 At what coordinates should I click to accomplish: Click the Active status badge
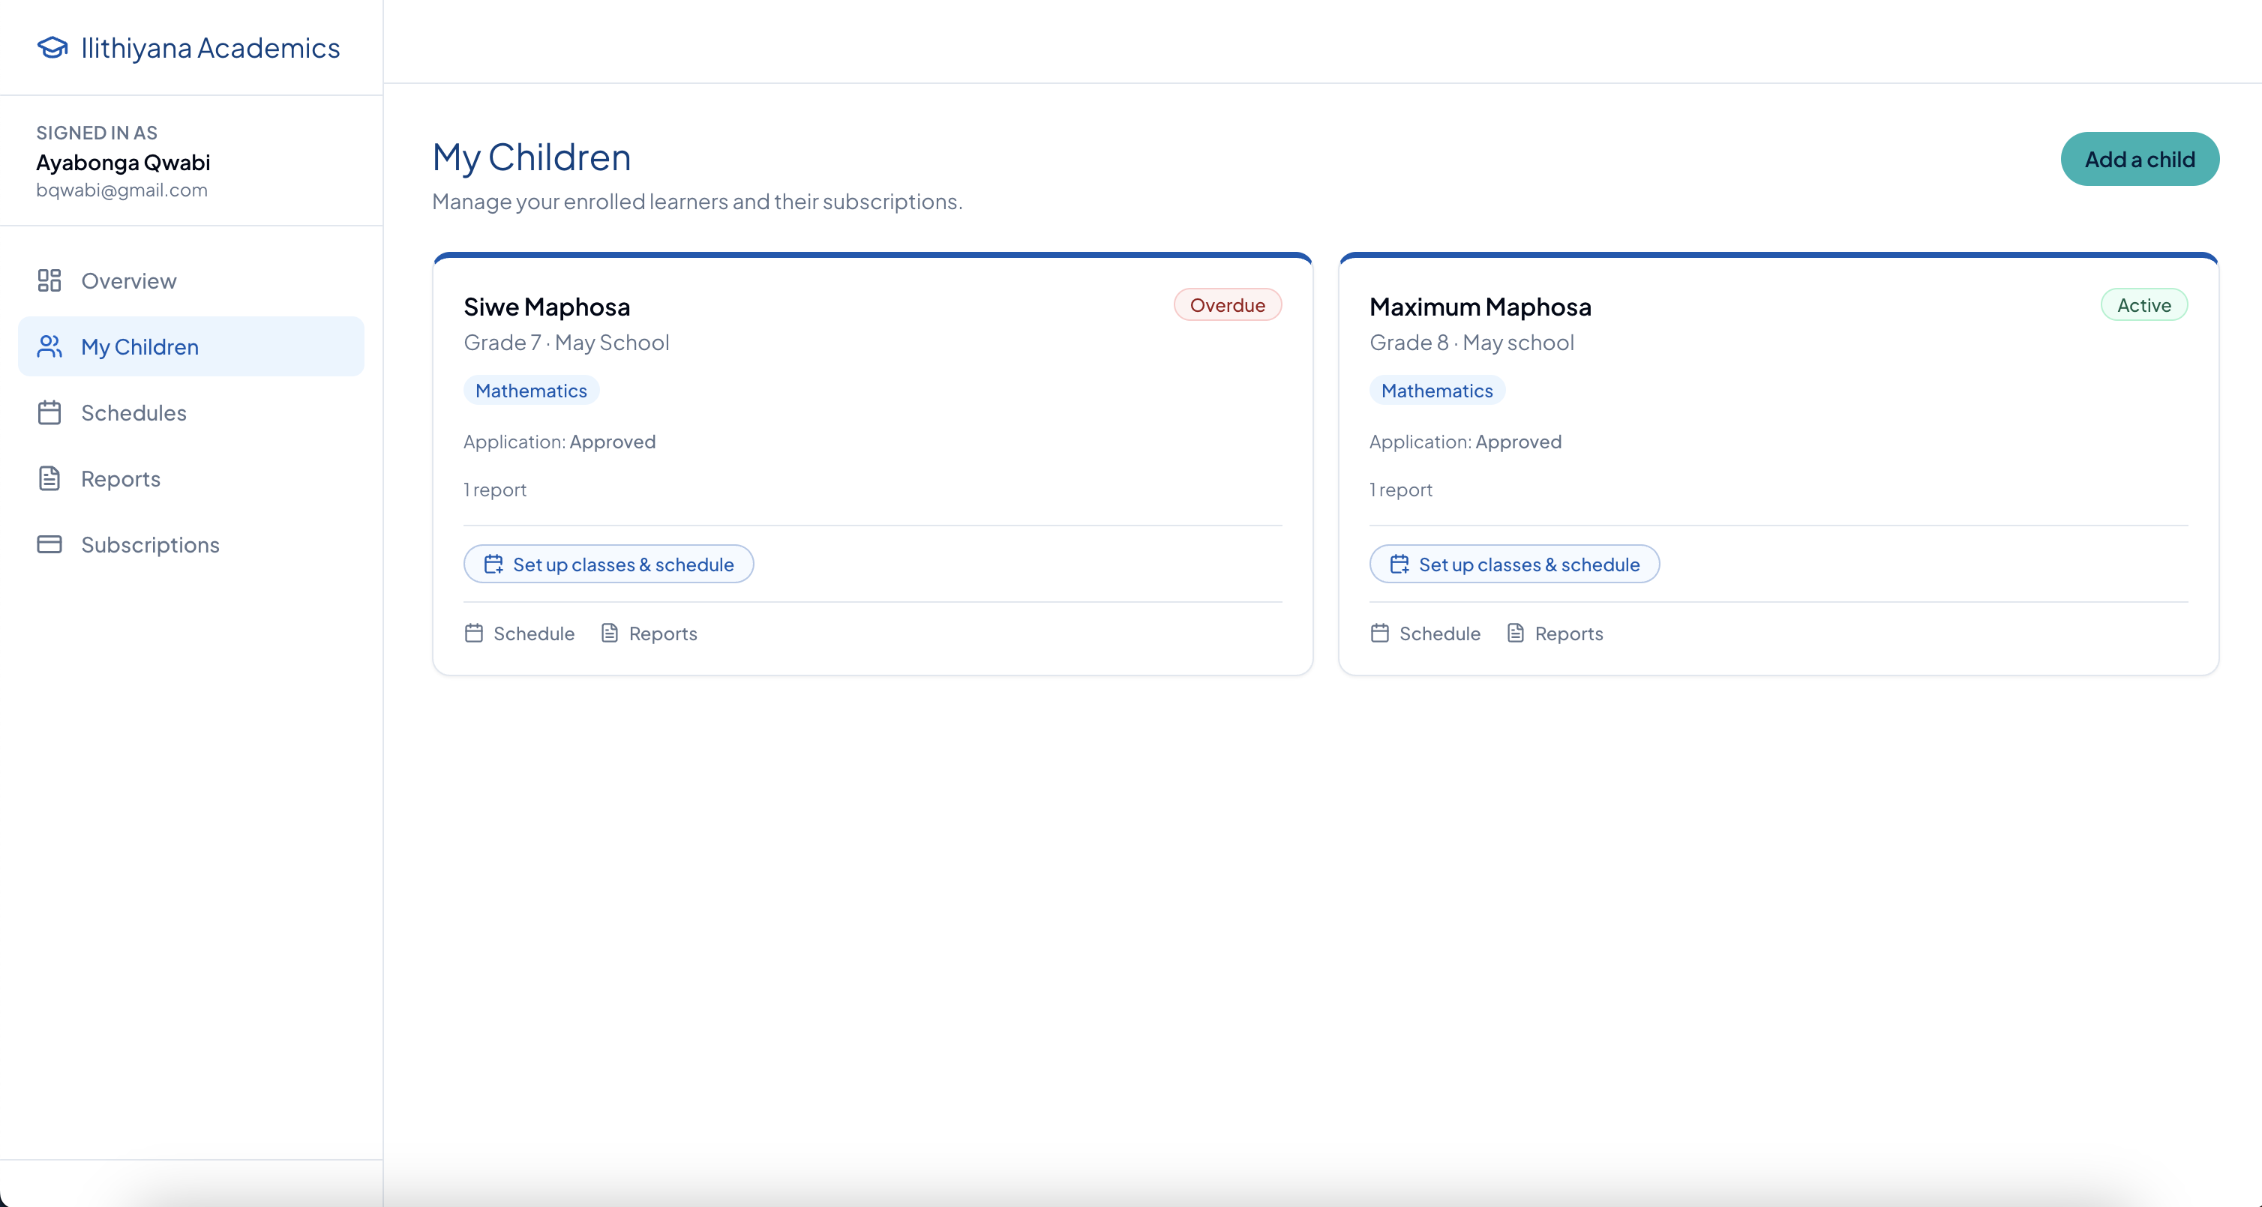coord(2143,304)
